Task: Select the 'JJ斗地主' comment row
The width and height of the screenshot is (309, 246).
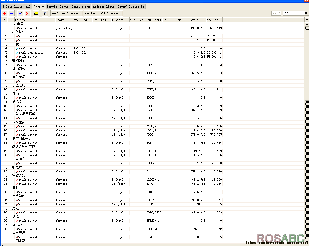Action: pos(153,159)
